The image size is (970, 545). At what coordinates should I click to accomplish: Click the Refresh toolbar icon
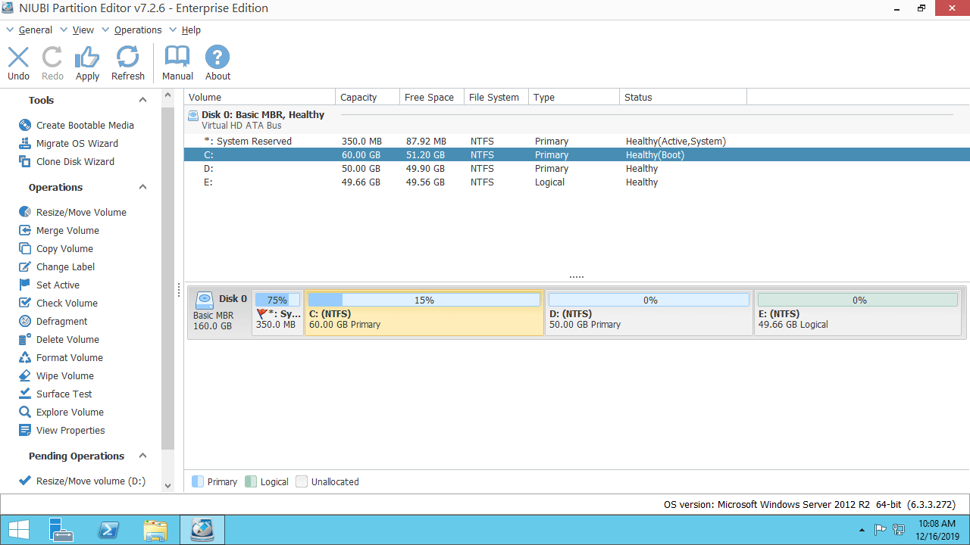pos(127,63)
